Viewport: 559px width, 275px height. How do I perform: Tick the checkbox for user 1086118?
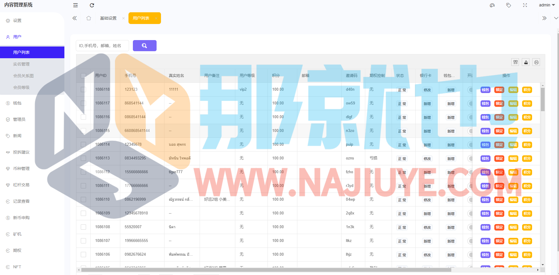83,90
